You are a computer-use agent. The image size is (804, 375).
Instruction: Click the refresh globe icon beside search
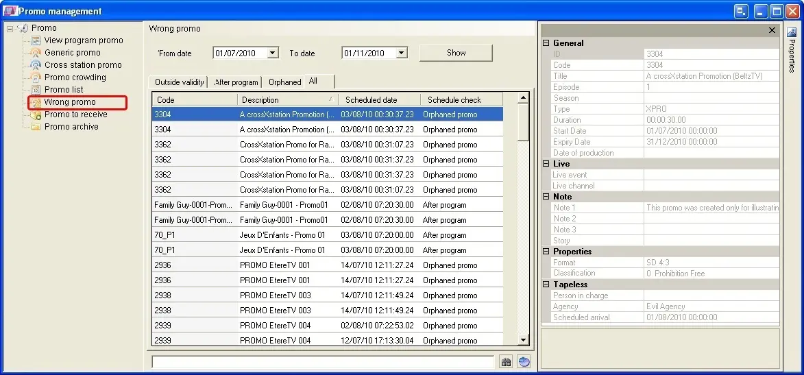point(524,362)
